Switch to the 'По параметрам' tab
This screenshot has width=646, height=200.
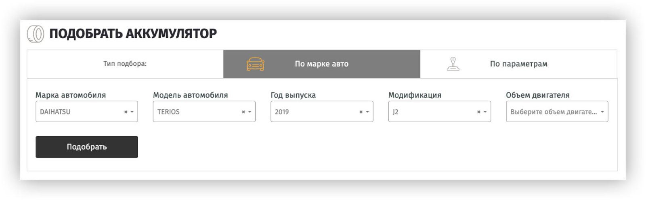[x=518, y=64]
